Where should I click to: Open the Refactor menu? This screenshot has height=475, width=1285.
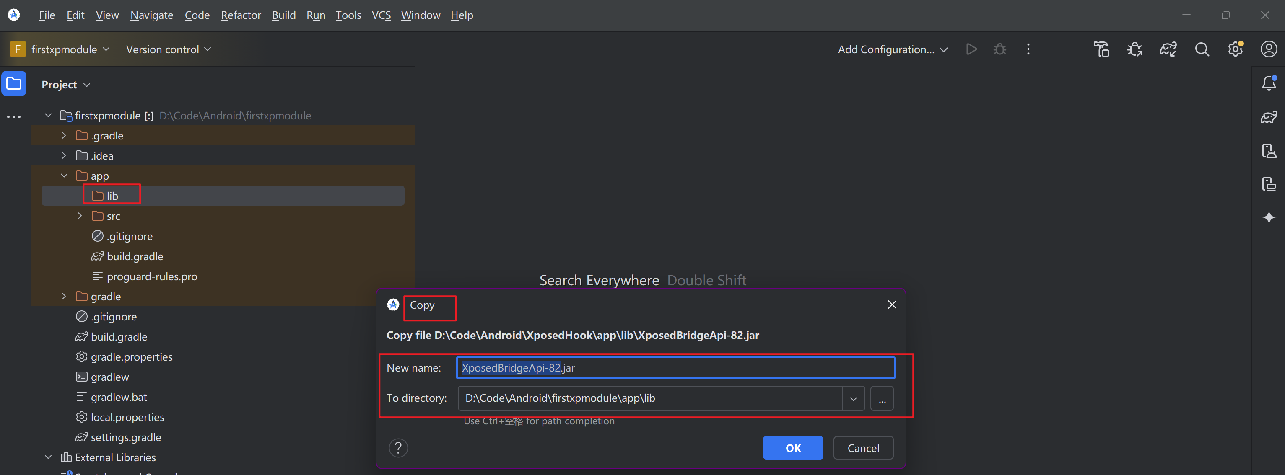pyautogui.click(x=241, y=15)
